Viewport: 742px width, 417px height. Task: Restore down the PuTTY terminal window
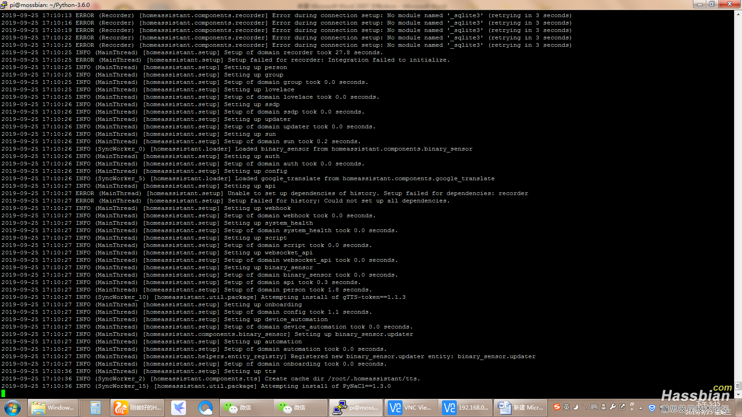(x=711, y=4)
